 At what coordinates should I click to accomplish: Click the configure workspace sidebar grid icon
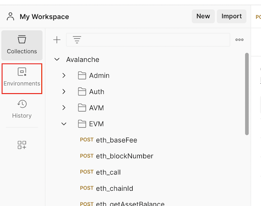[x=22, y=145]
